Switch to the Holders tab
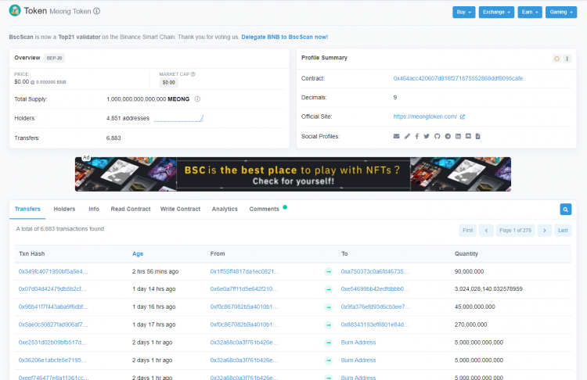 pos(64,209)
